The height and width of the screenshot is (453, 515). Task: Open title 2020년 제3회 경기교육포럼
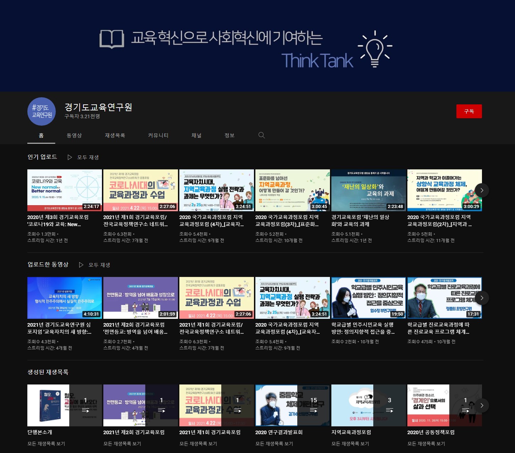coord(58,221)
